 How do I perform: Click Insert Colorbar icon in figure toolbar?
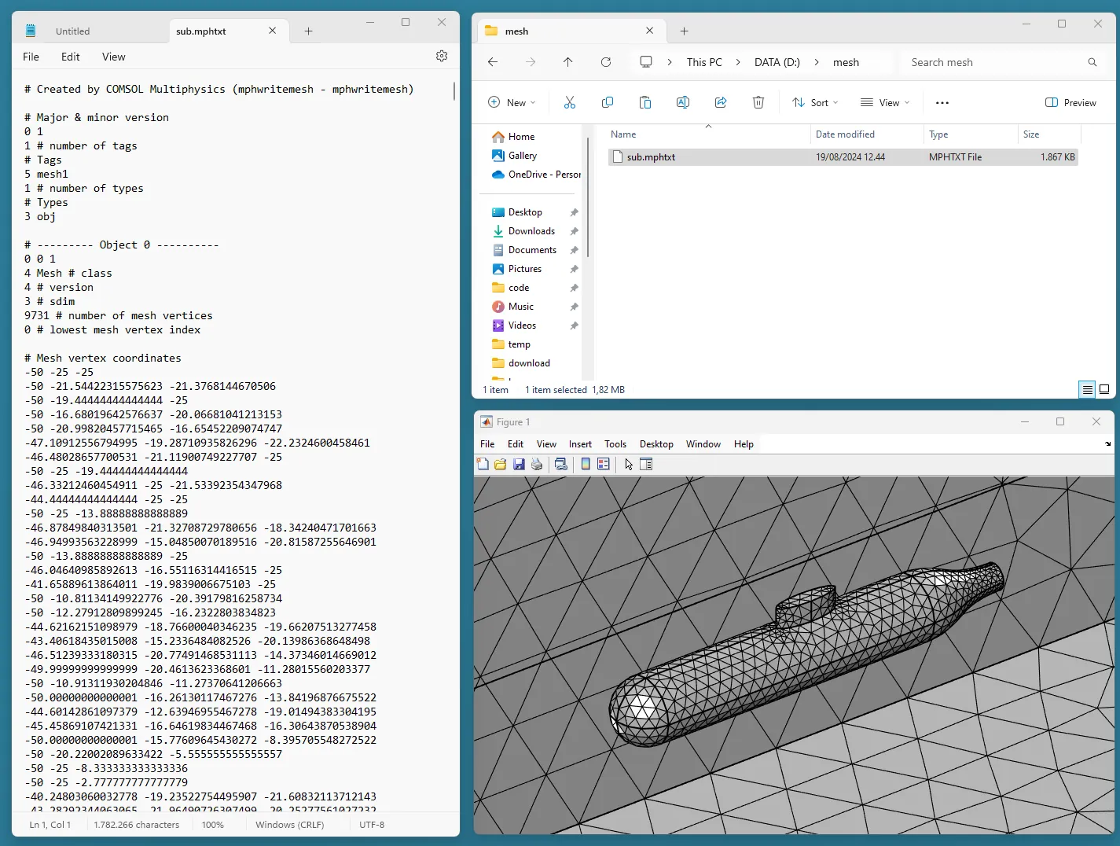(586, 465)
